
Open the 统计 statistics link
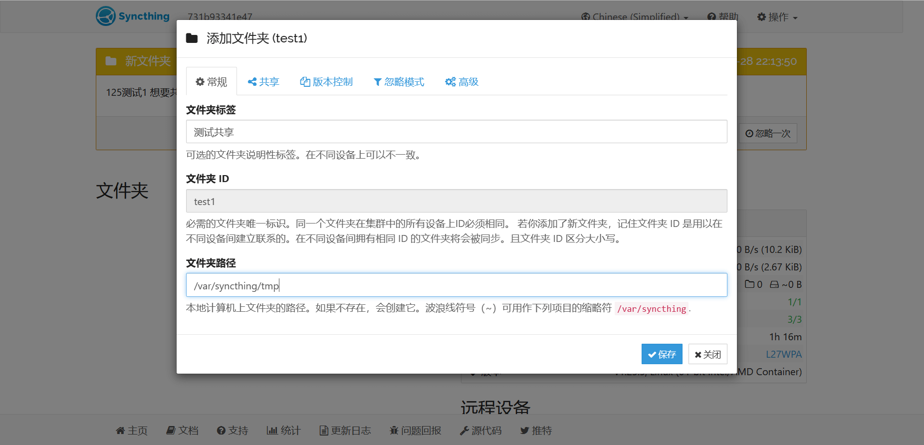pyautogui.click(x=283, y=431)
